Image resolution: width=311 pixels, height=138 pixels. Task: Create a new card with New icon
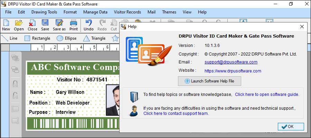(x=6, y=25)
